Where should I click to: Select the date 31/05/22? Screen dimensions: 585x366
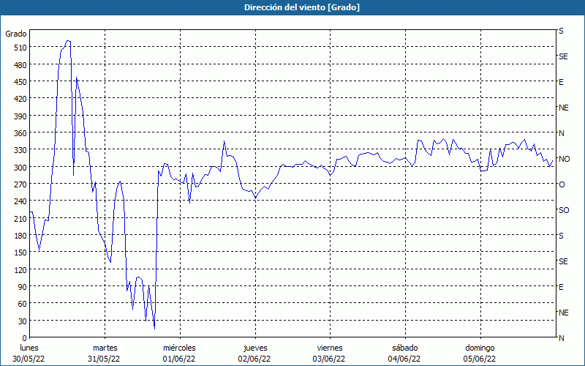tap(104, 359)
